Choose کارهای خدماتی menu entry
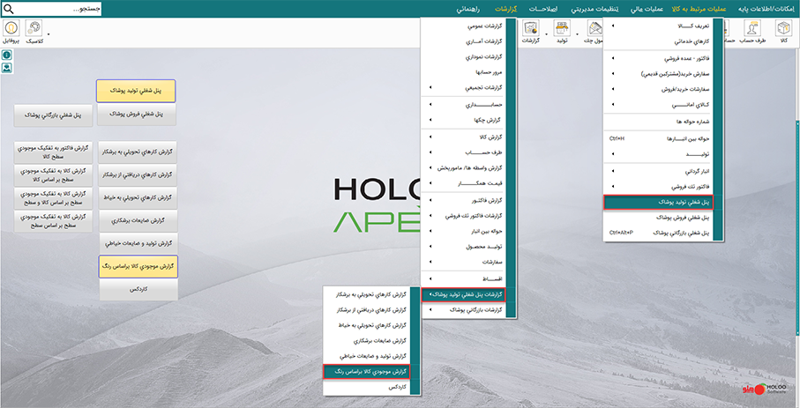800x408 pixels. 658,41
